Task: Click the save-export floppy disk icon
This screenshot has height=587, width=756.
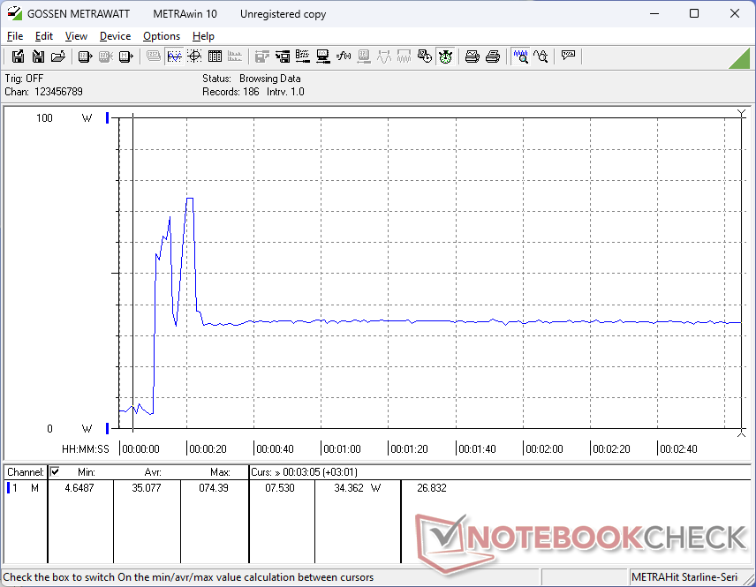Action: (x=18, y=56)
